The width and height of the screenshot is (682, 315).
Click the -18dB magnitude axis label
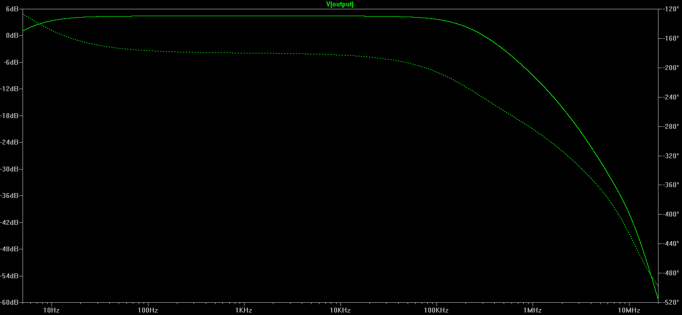pos(10,116)
